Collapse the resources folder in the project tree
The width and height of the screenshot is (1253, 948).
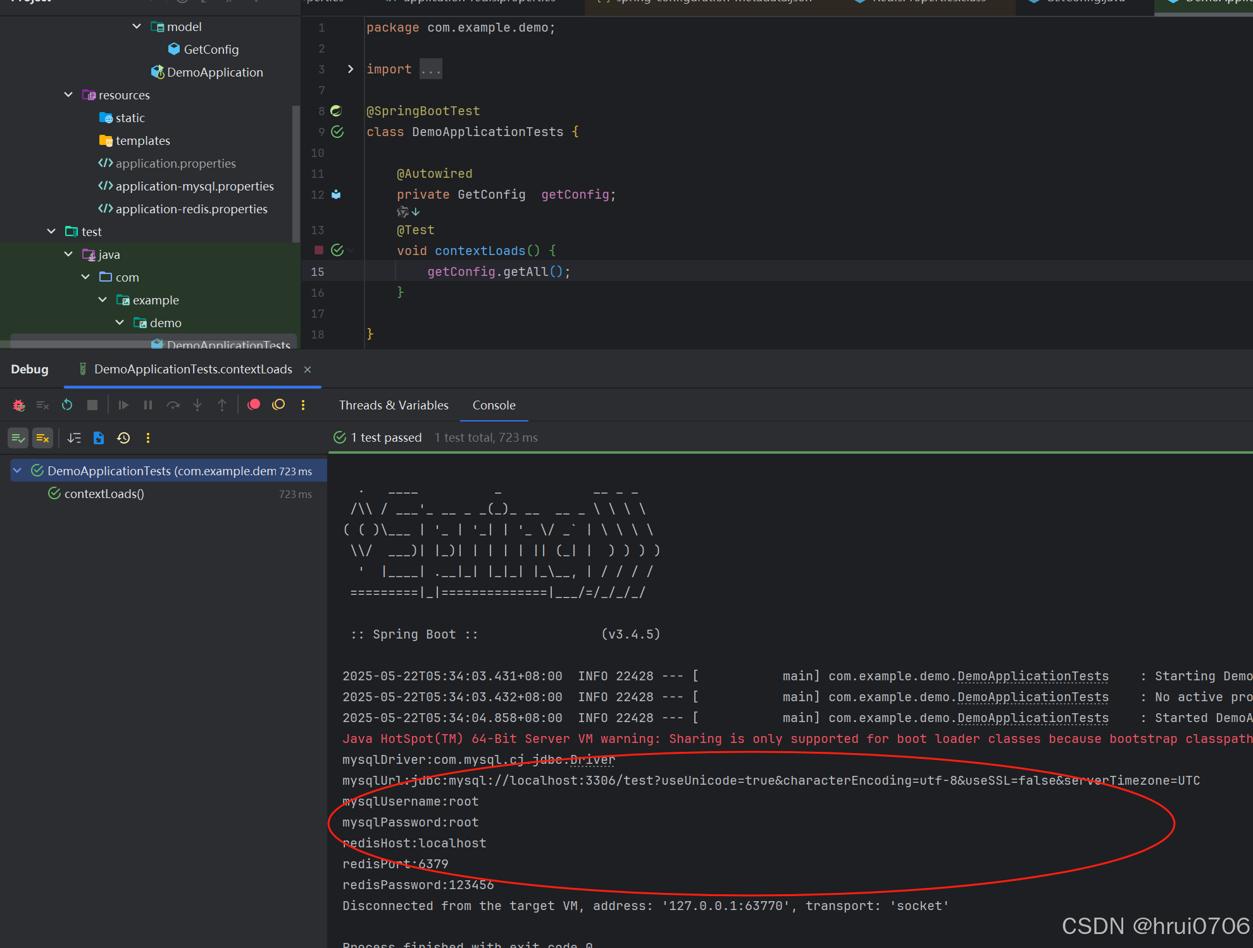click(x=68, y=95)
